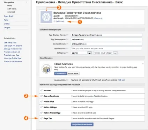Toggle the App on Facebook checkmark
Image resolution: width=148 pixels, height=130 pixels.
pos(41,96)
